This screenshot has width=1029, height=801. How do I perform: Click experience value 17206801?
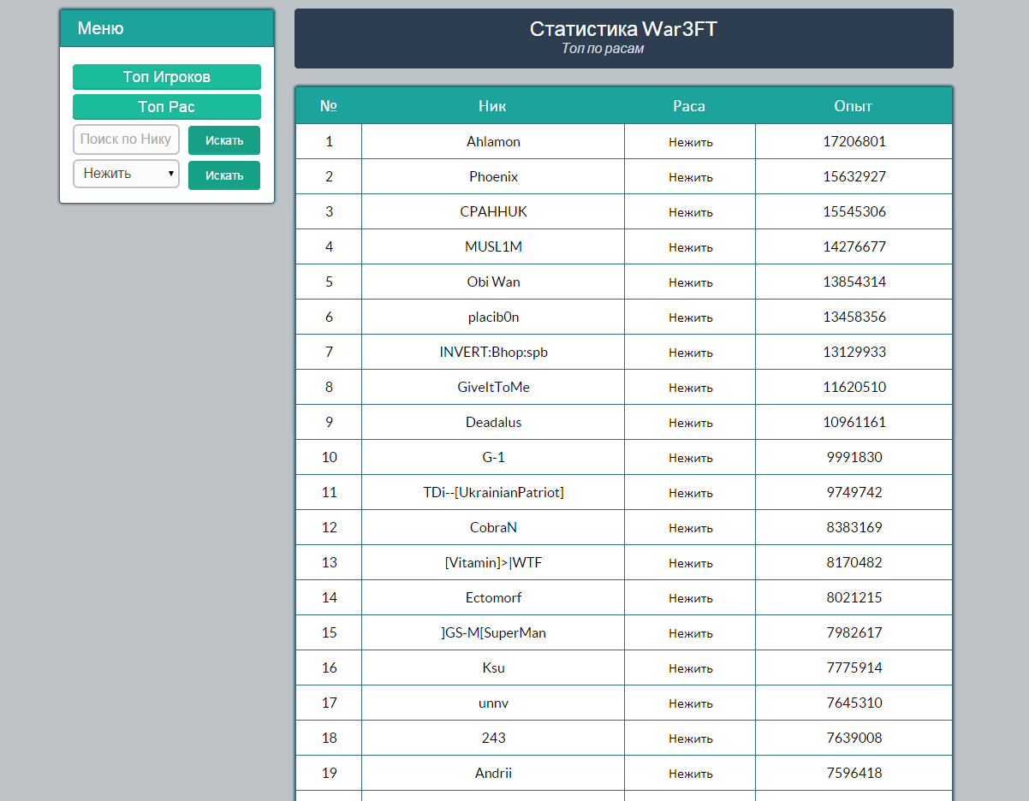click(x=854, y=142)
